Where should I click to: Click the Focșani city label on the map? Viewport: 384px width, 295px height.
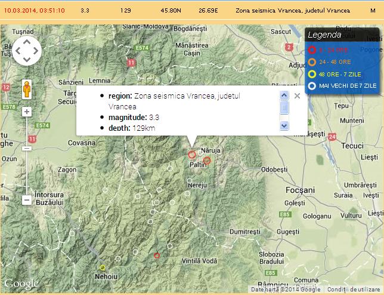(x=300, y=190)
